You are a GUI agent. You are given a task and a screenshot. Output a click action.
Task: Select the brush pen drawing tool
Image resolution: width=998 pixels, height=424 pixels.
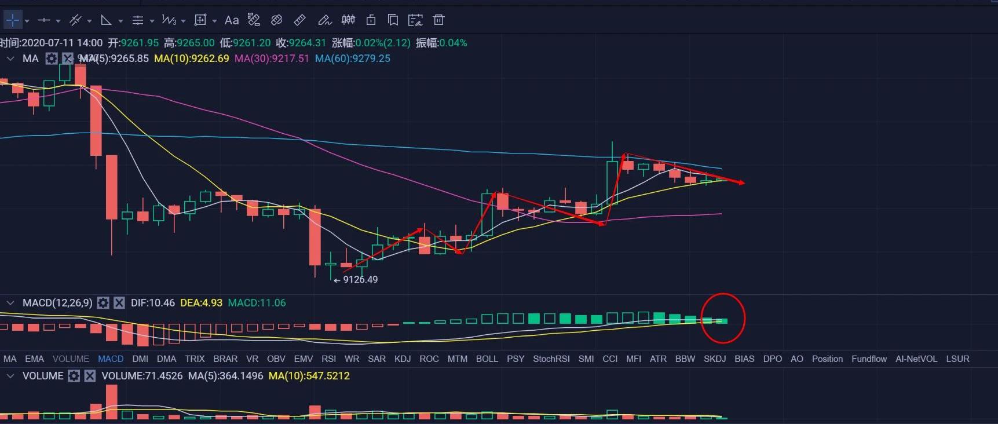pyautogui.click(x=324, y=20)
